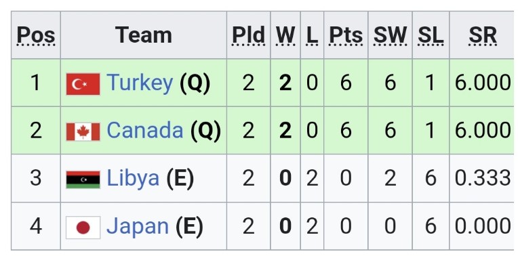This screenshot has height=256, width=518.
Task: Click the Turkey flag icon
Action: point(83,84)
